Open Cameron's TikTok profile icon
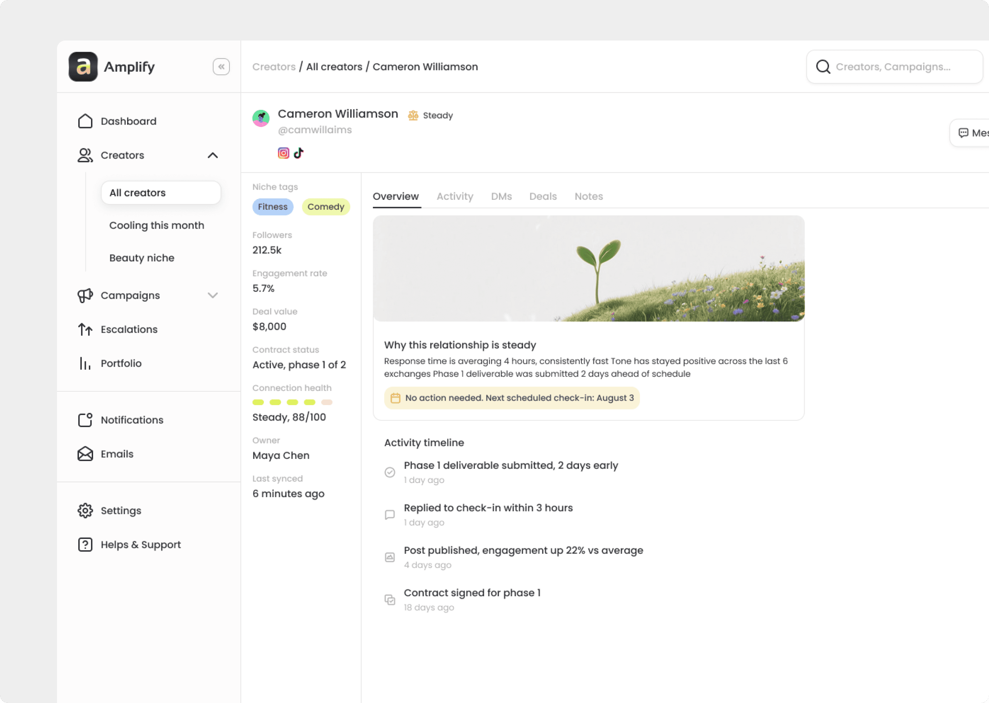This screenshot has width=989, height=703. point(299,153)
